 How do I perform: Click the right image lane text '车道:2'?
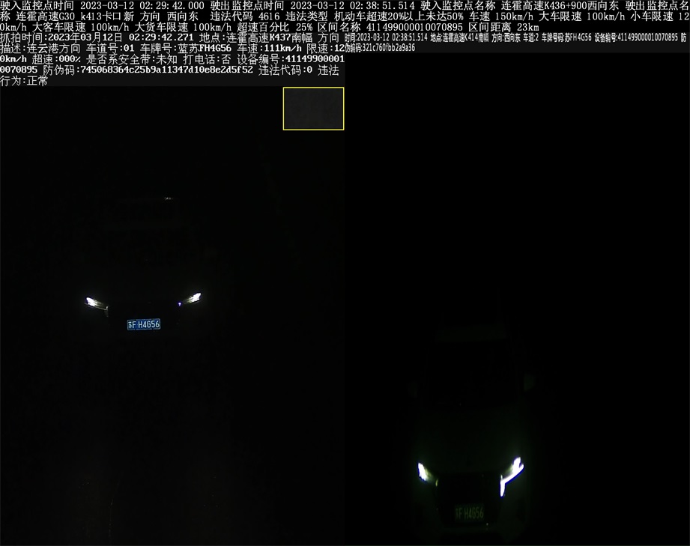click(530, 38)
